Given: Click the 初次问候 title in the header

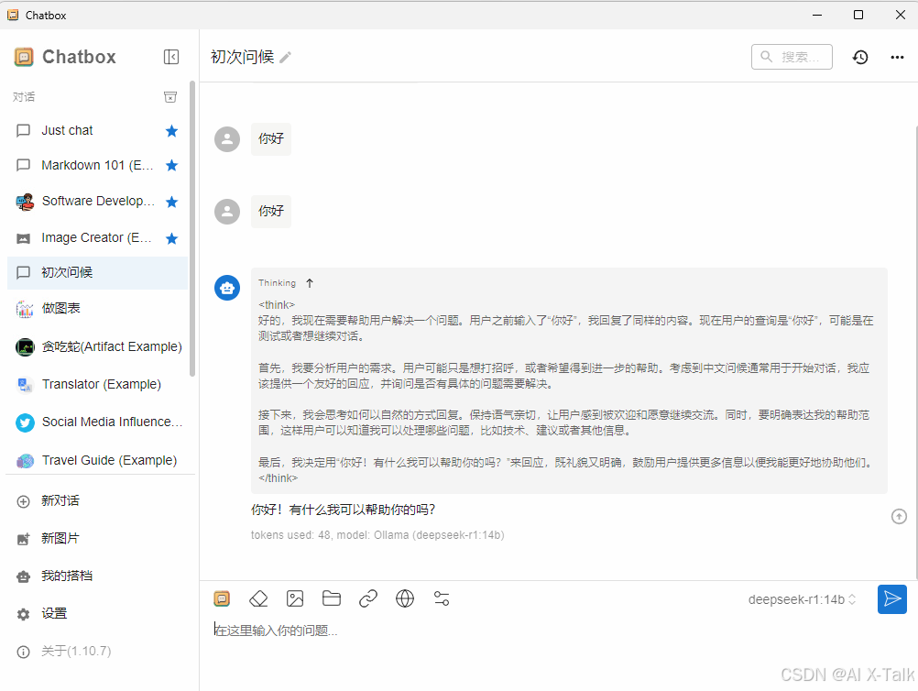Looking at the screenshot, I should pos(243,57).
